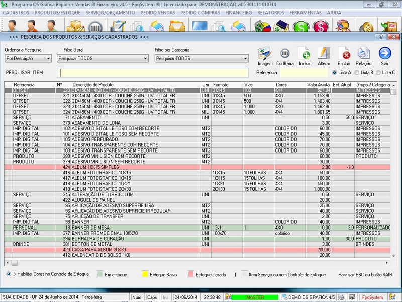The height and width of the screenshot is (302, 402).
Task: Expand the Ordenar a Pesquisa dropdown
Action: [48, 59]
